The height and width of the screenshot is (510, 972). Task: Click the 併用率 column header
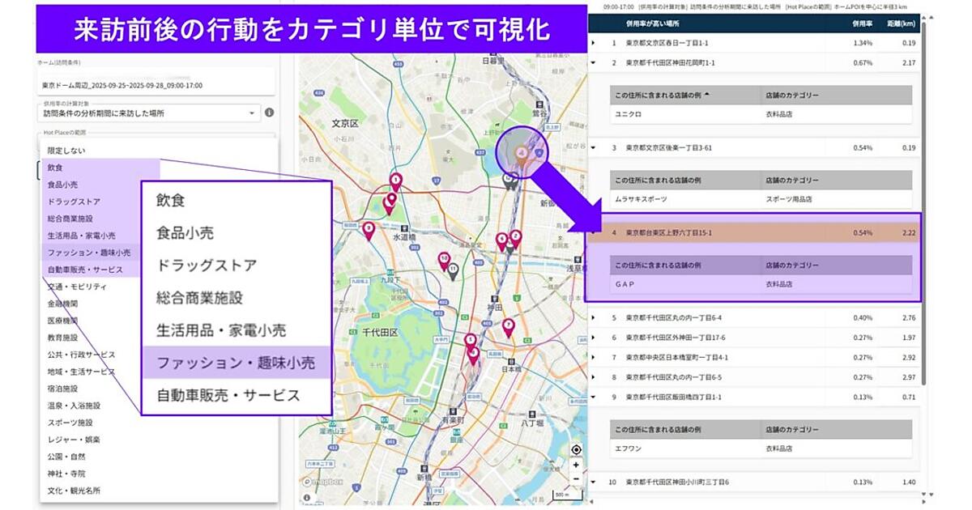coord(861,24)
